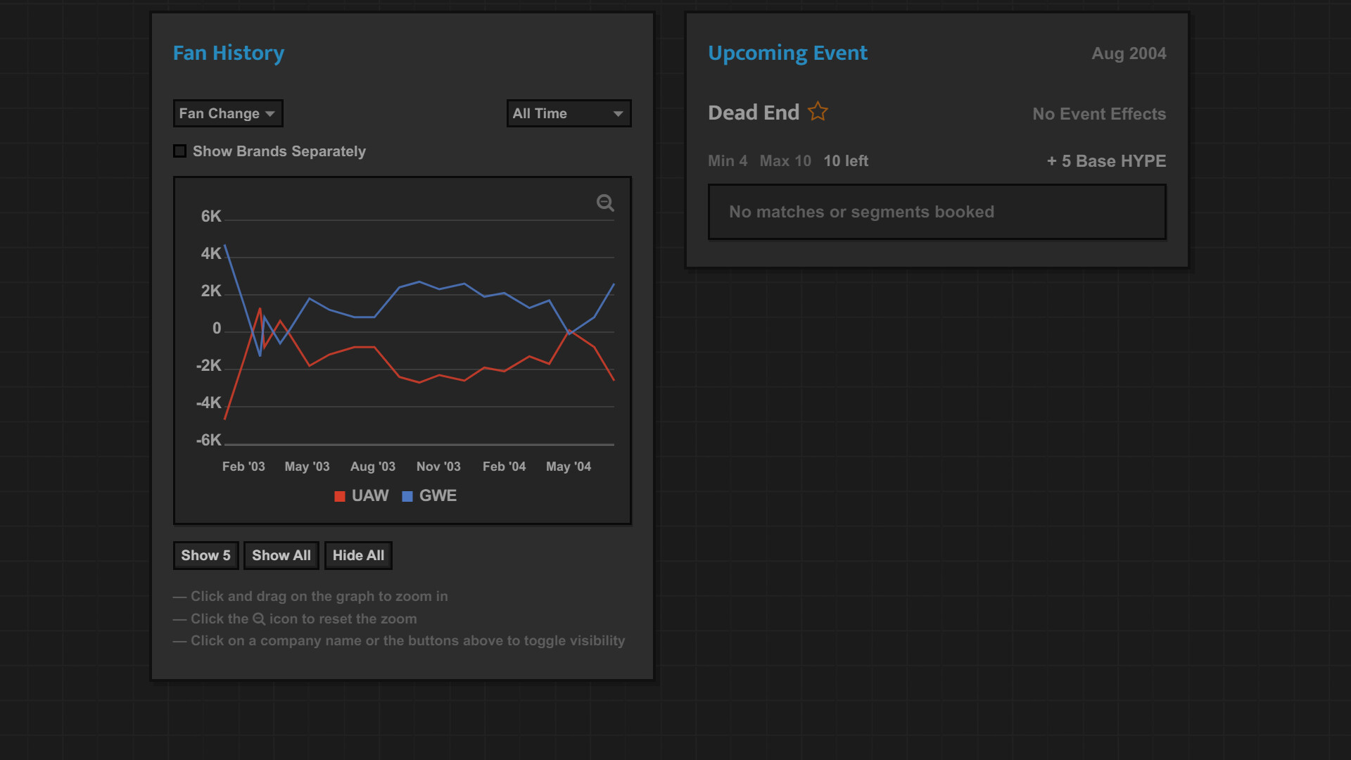1351x760 pixels.
Task: Click the star icon next to Dead End
Action: pyautogui.click(x=818, y=112)
